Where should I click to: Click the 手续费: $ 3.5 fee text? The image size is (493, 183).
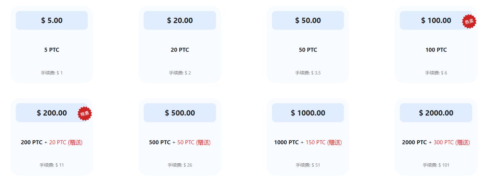point(307,73)
